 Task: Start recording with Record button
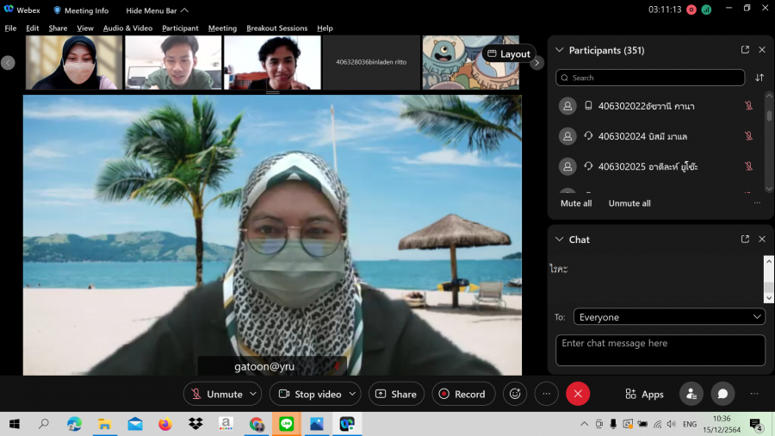point(463,394)
